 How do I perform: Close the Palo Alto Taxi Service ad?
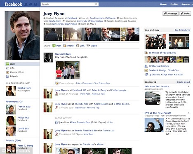(188, 86)
